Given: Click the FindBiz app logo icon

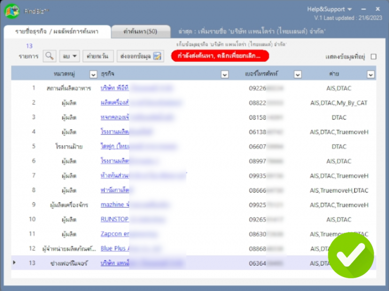Looking at the screenshot, I should click(x=12, y=11).
